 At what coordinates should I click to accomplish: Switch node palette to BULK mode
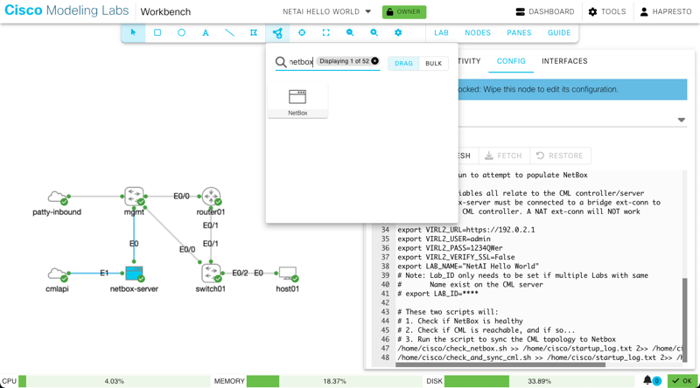[433, 63]
